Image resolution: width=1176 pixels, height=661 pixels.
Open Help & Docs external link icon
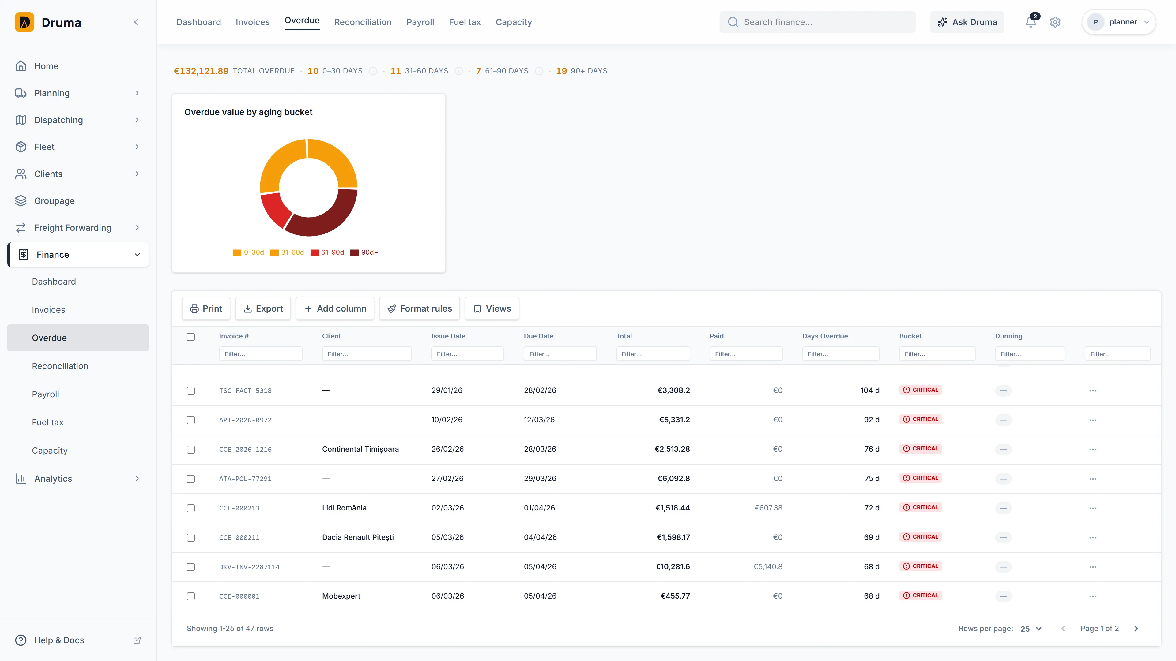click(137, 640)
